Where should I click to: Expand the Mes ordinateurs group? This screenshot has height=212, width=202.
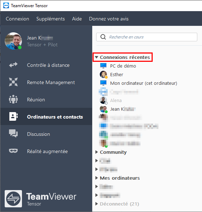coord(96,178)
